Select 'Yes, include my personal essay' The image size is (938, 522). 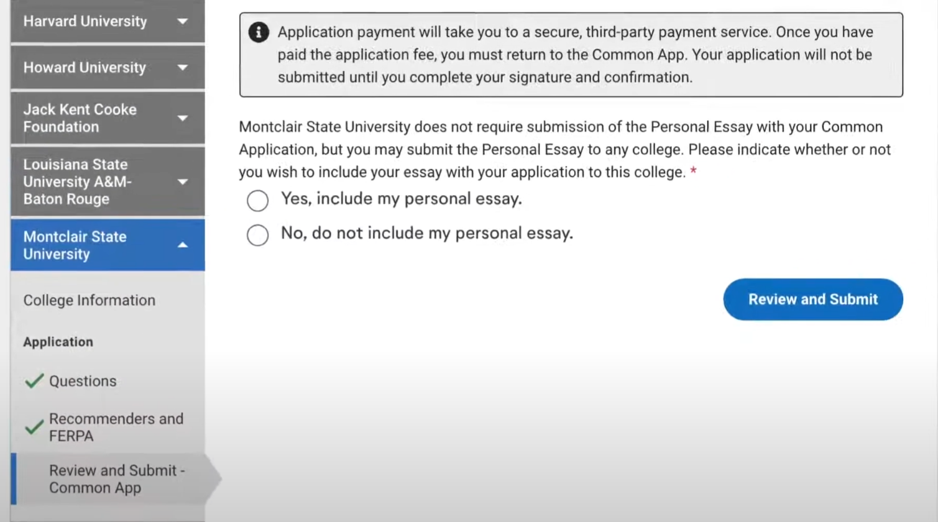(257, 200)
